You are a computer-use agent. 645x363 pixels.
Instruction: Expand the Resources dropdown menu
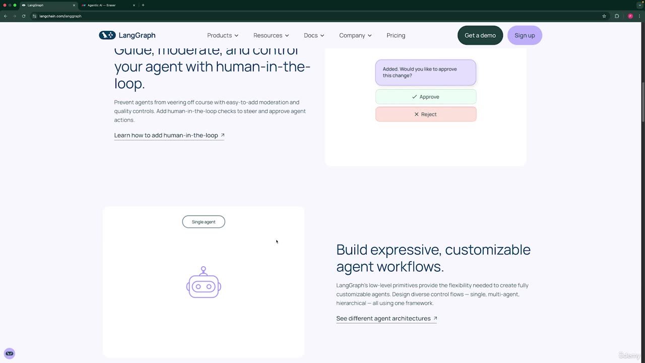271,35
